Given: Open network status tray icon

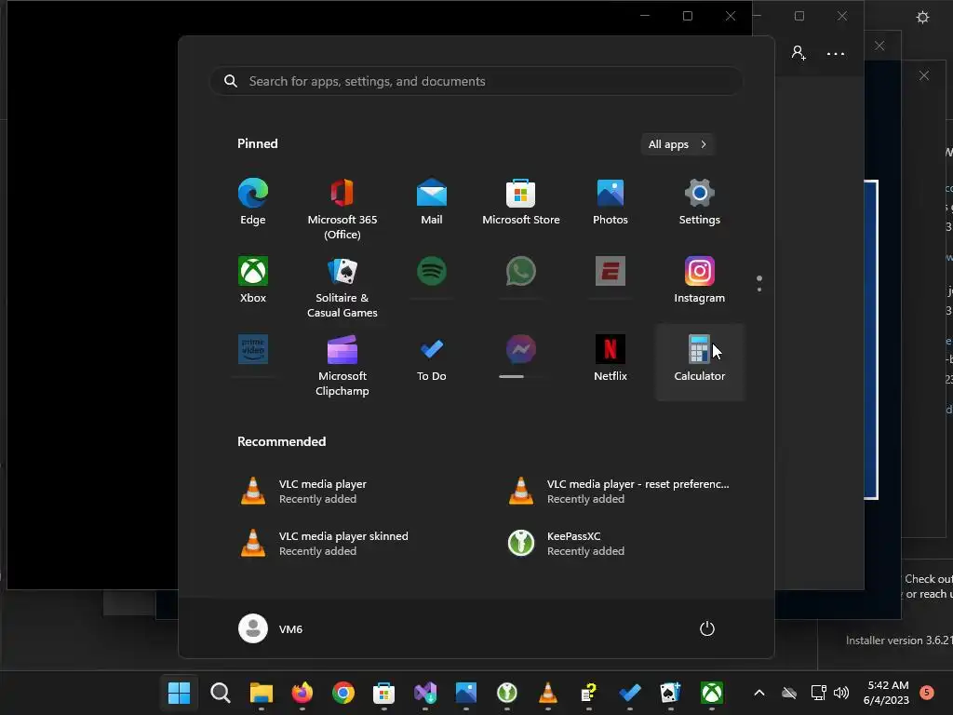Looking at the screenshot, I should [818, 693].
